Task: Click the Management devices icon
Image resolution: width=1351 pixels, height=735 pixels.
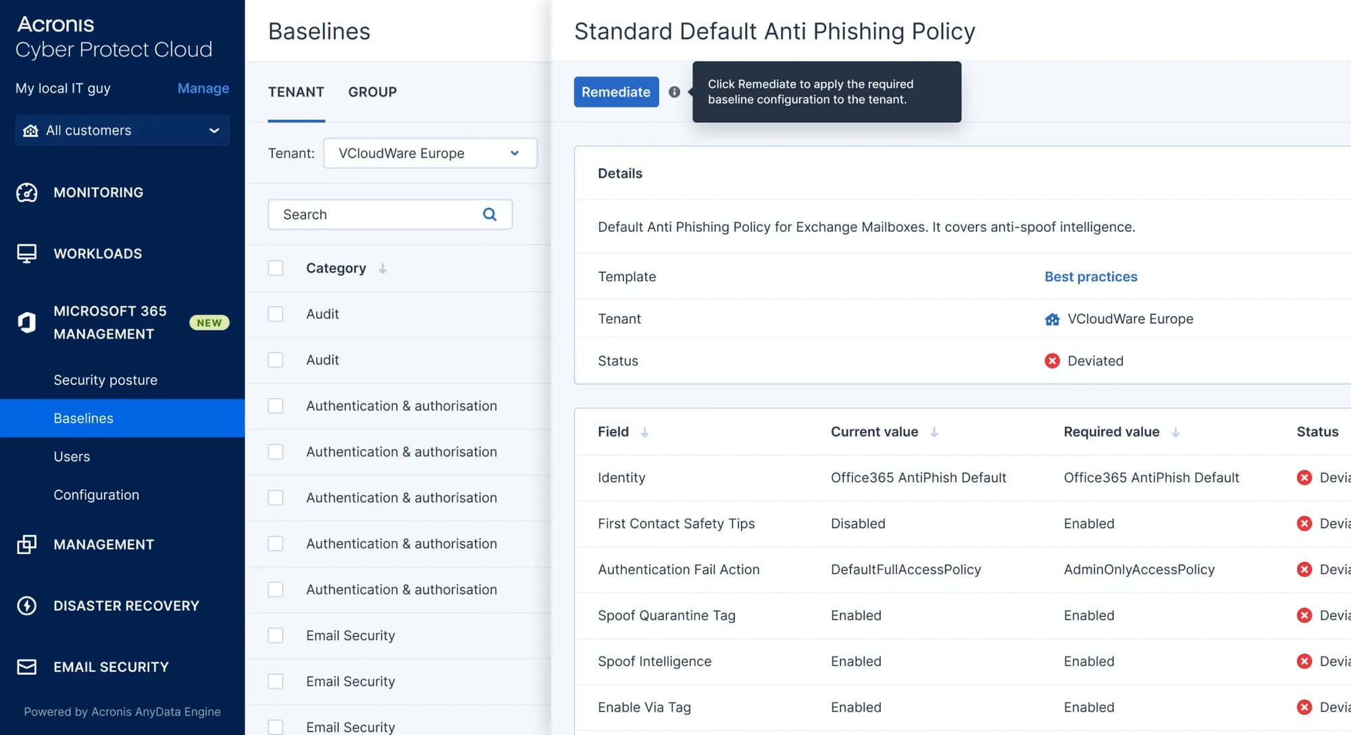Action: click(27, 544)
